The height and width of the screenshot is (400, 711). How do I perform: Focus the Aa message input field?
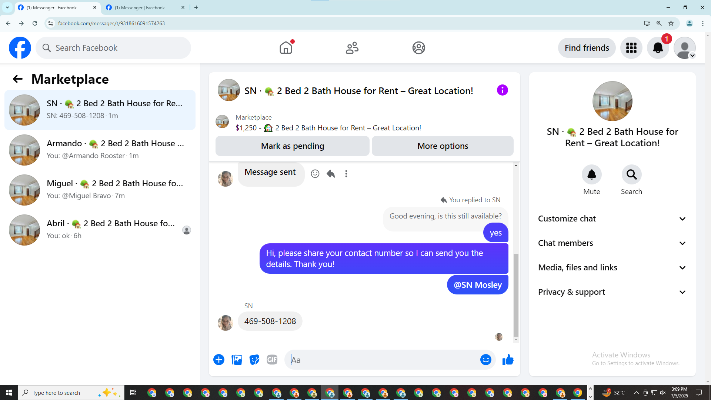pyautogui.click(x=383, y=360)
